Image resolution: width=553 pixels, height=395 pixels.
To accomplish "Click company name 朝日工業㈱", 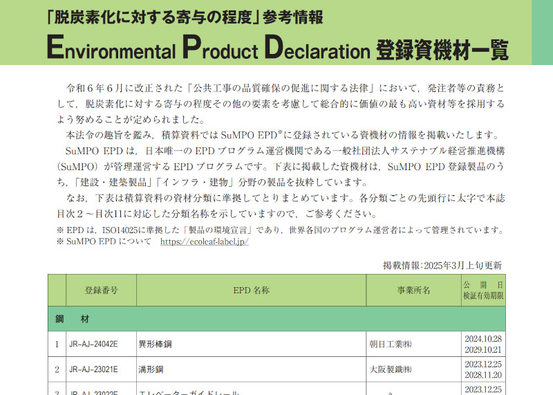I will pos(391,345).
